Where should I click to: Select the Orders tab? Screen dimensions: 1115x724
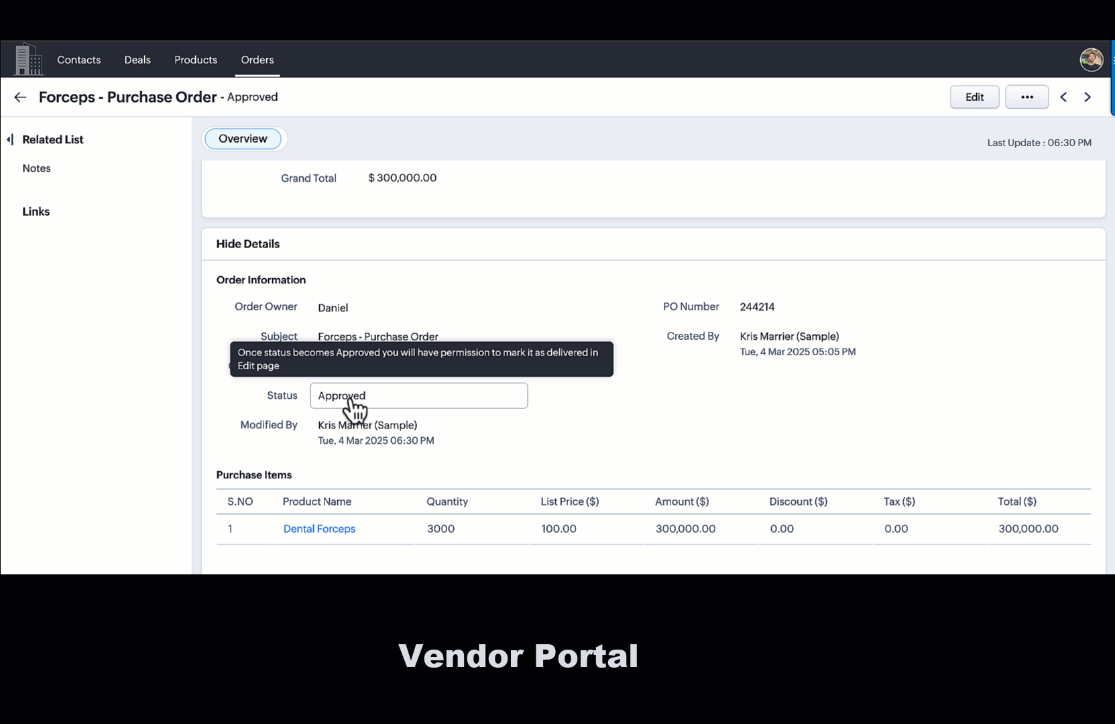[x=257, y=60]
